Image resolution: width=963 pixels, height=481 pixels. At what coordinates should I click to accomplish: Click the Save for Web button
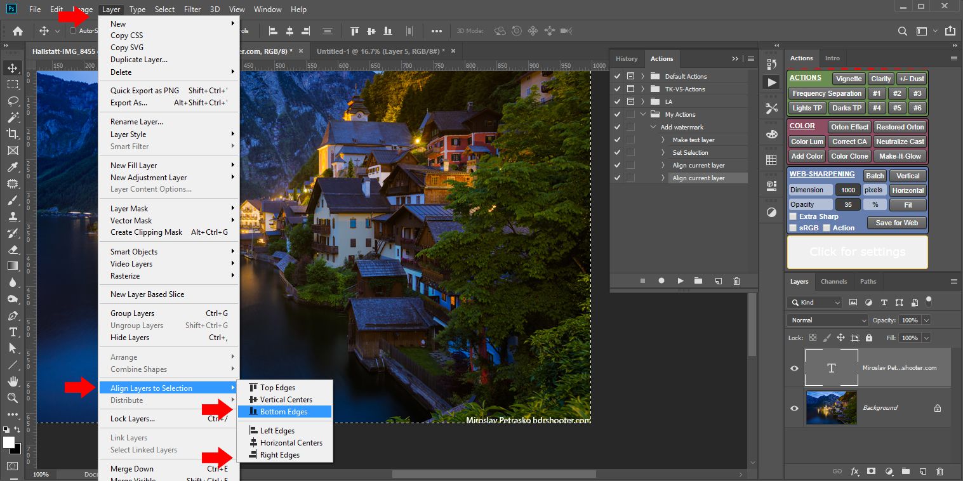click(x=896, y=223)
